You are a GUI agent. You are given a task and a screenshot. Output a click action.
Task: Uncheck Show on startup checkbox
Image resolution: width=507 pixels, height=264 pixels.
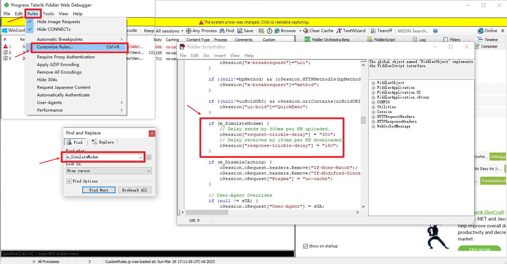pyautogui.click(x=305, y=246)
